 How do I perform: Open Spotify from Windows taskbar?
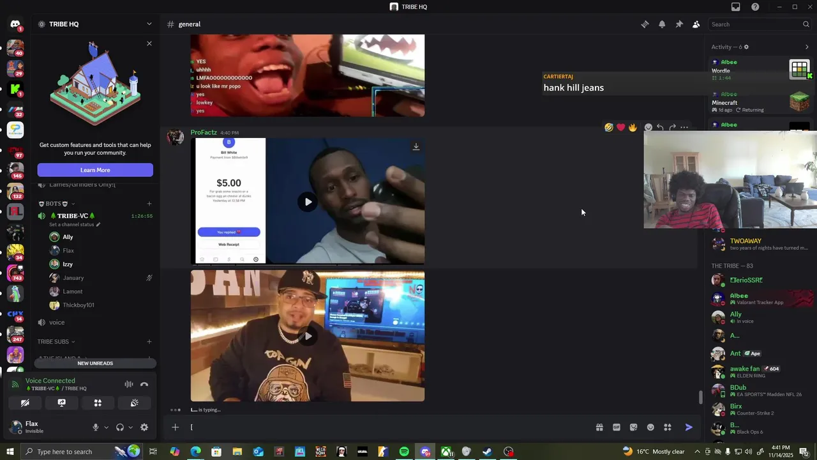click(x=404, y=452)
